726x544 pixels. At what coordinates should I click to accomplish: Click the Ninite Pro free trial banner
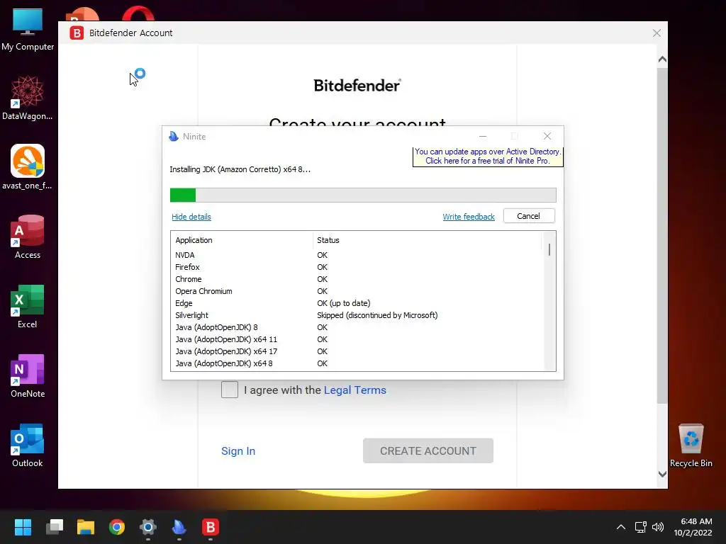(x=488, y=157)
